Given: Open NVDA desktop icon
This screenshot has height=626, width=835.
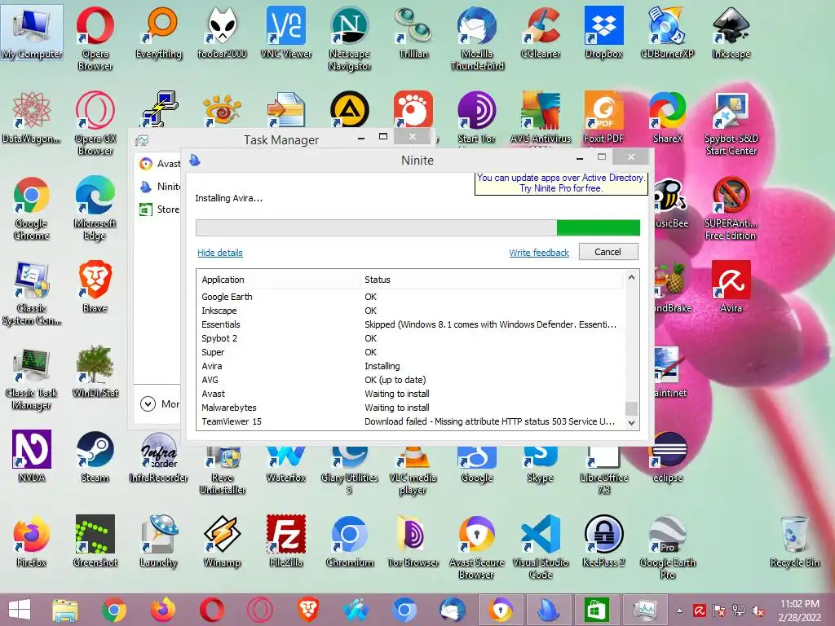Looking at the screenshot, I should 32,456.
